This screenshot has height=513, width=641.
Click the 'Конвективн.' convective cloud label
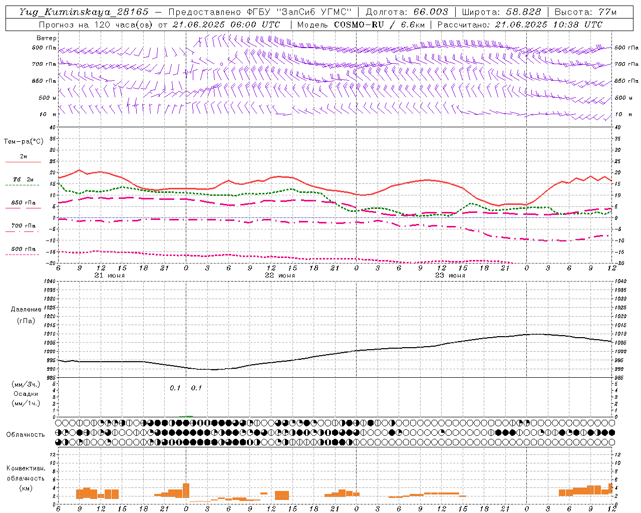tap(26, 468)
